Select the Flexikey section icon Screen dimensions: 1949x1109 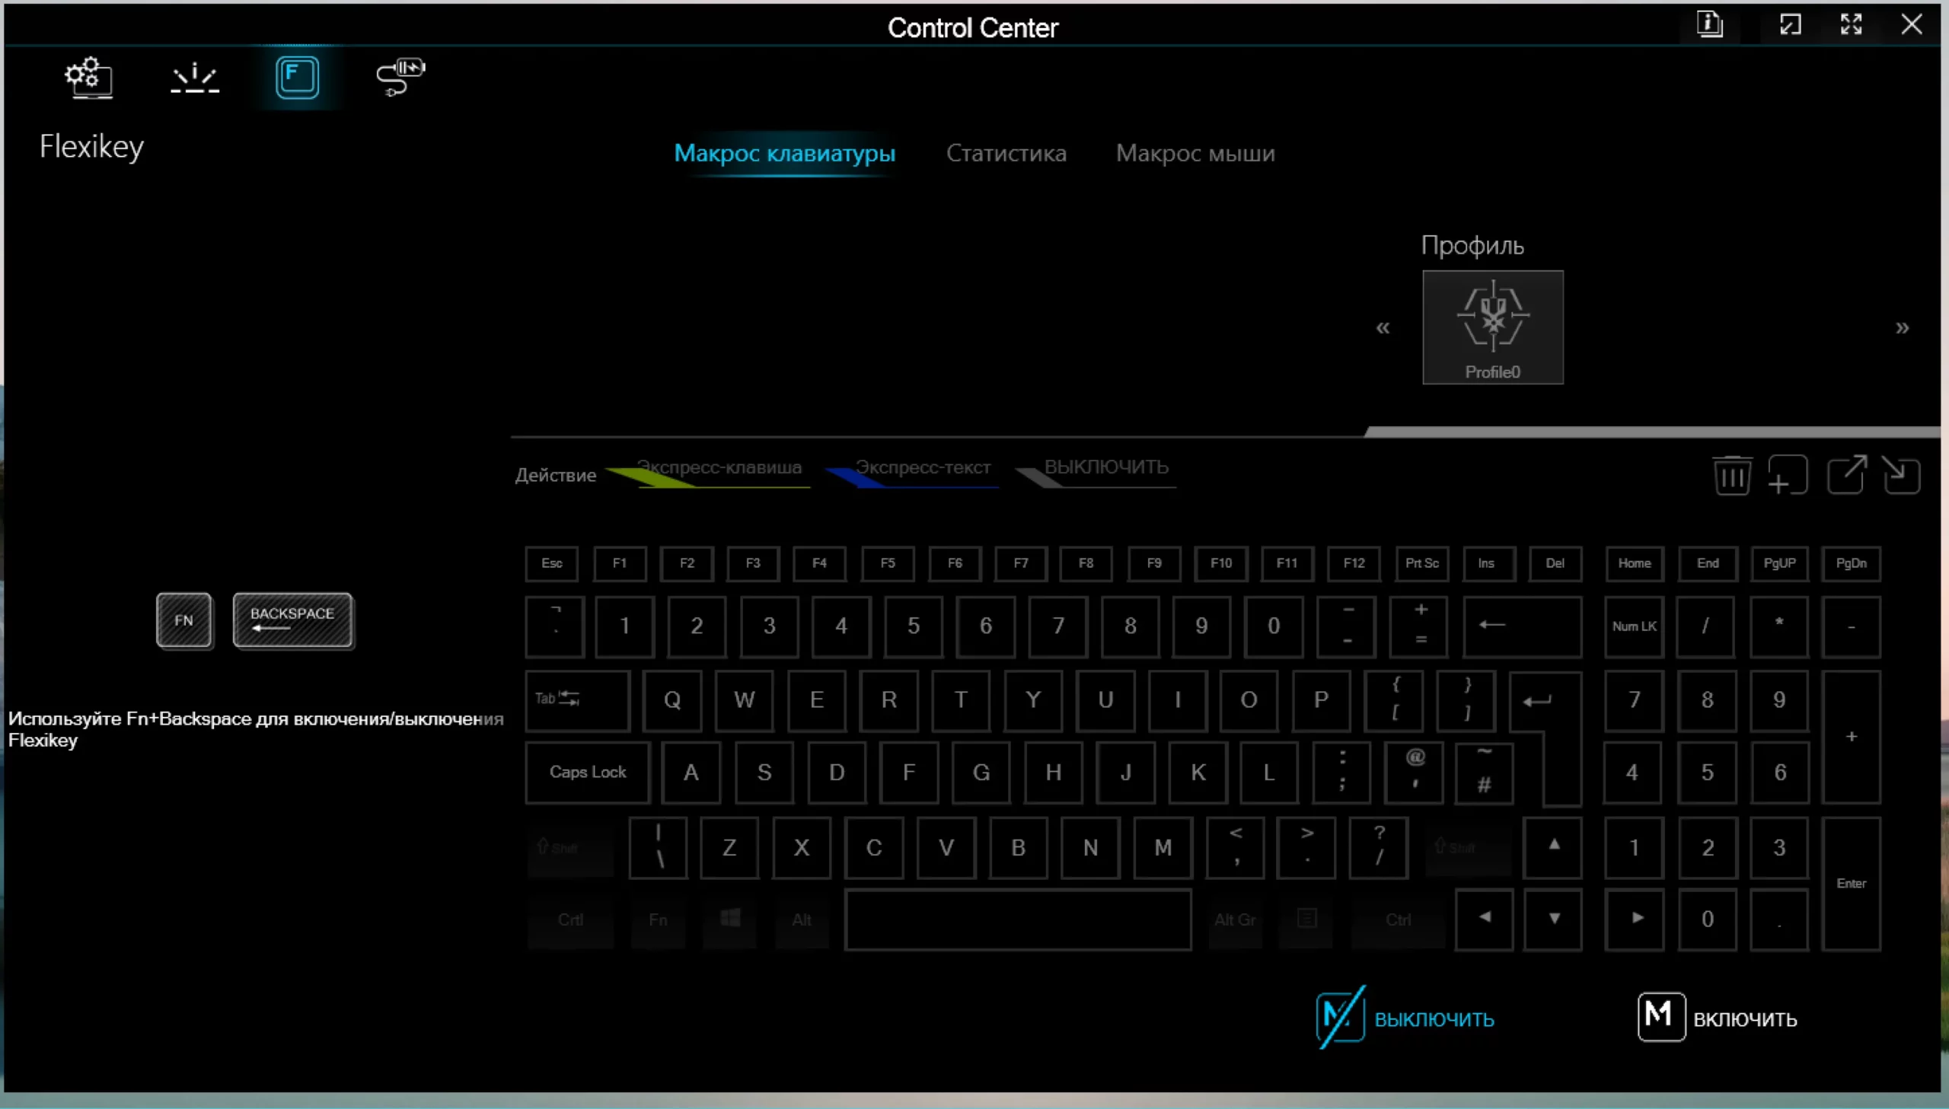[297, 77]
